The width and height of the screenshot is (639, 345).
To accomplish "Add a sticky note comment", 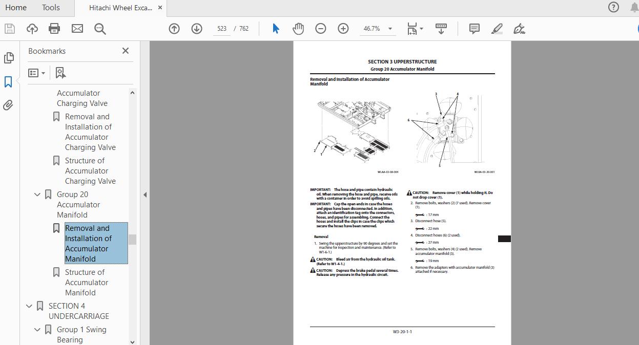I will tap(474, 29).
